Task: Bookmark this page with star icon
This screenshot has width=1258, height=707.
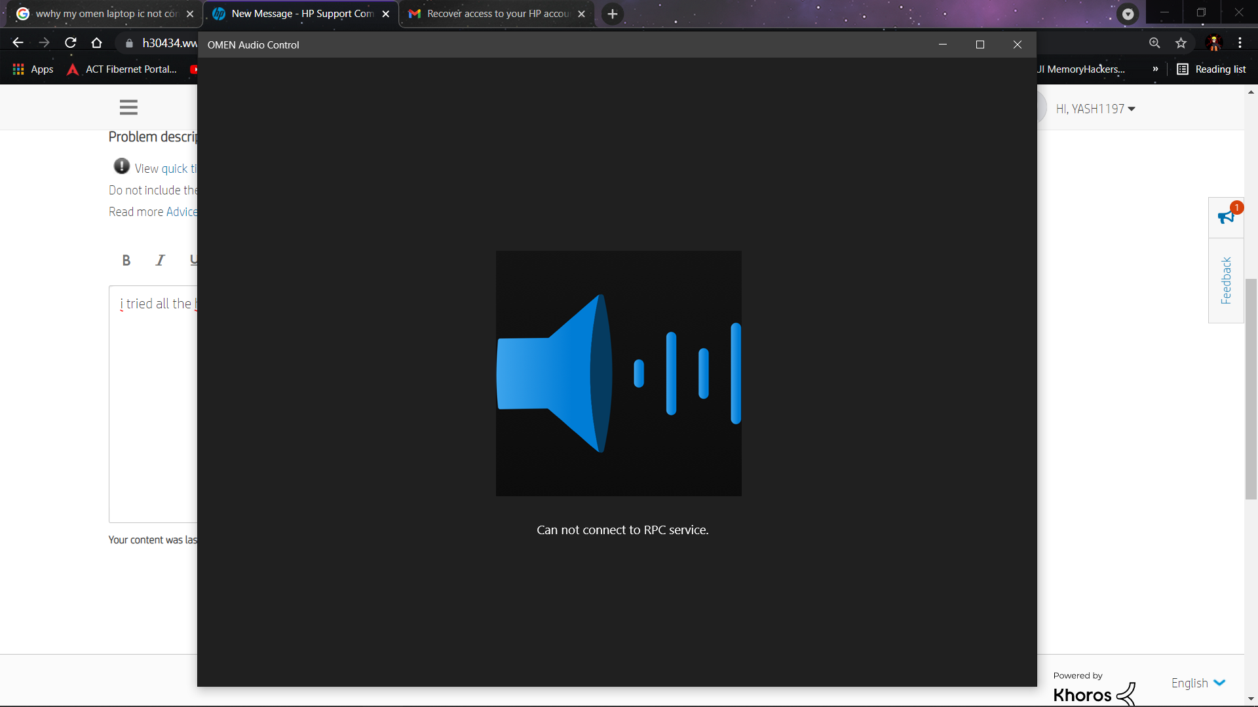Action: [1181, 43]
